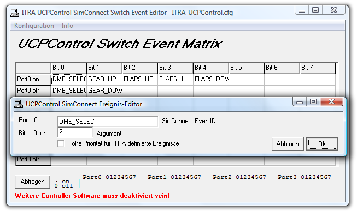Image resolution: width=357 pixels, height=211 pixels.
Task: Open the Info menu
Action: (x=67, y=26)
